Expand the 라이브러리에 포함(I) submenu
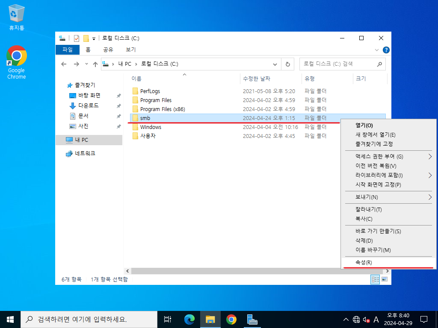This screenshot has height=328, width=438. 388,175
